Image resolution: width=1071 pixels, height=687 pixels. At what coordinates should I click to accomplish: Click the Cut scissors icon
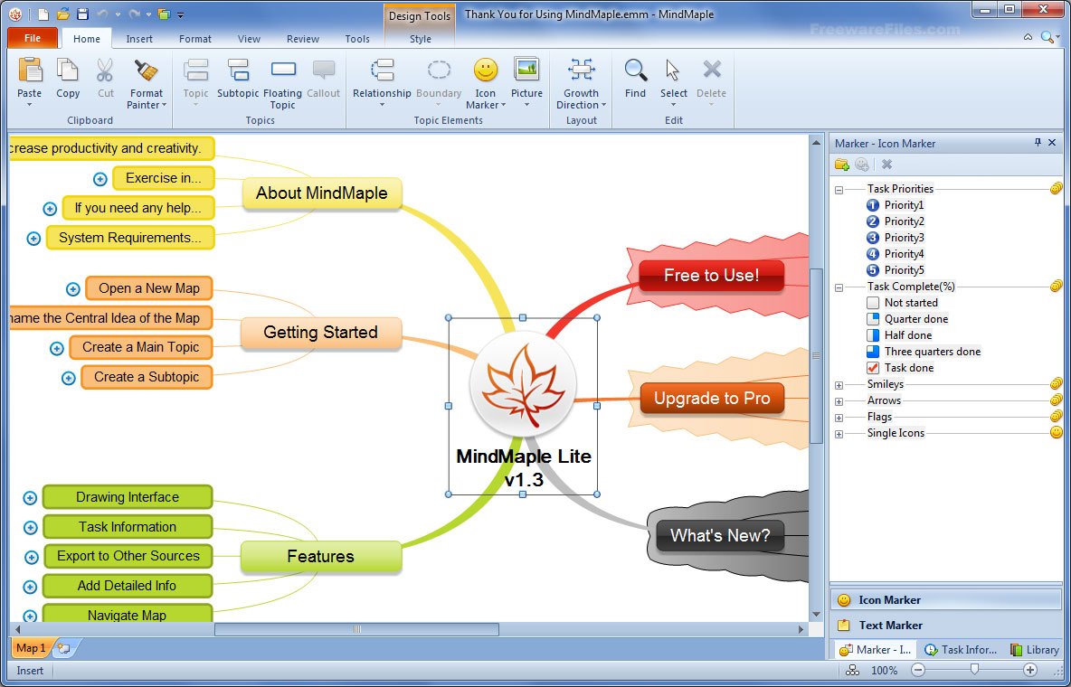pos(105,71)
